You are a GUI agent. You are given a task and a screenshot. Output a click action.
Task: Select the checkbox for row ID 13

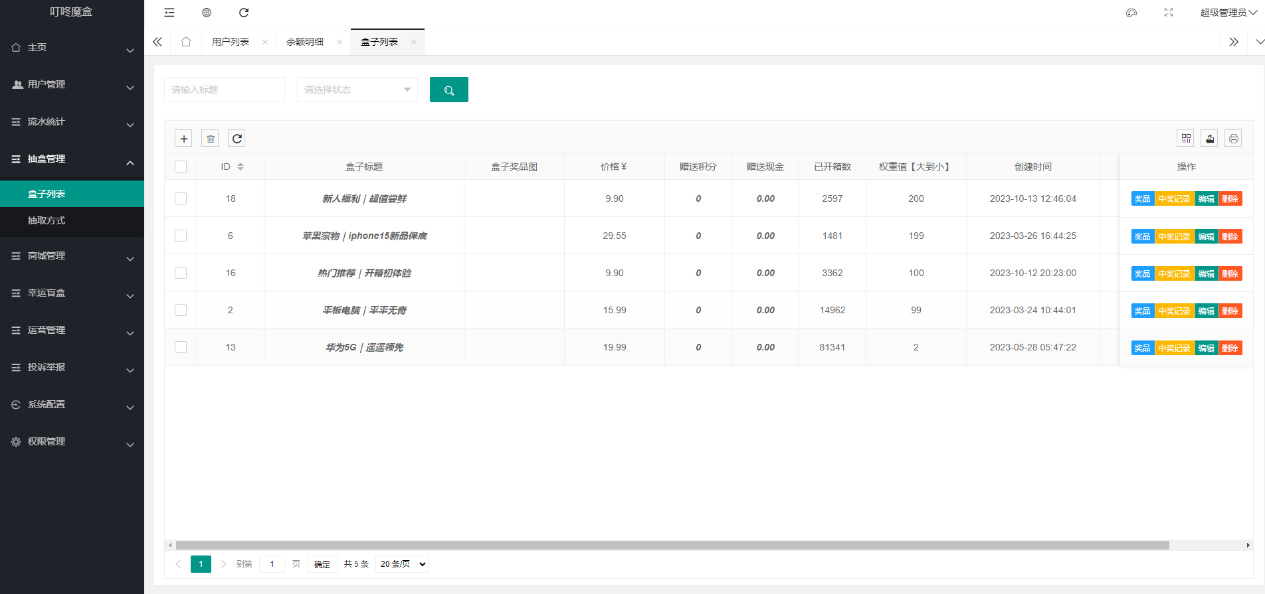coord(181,347)
